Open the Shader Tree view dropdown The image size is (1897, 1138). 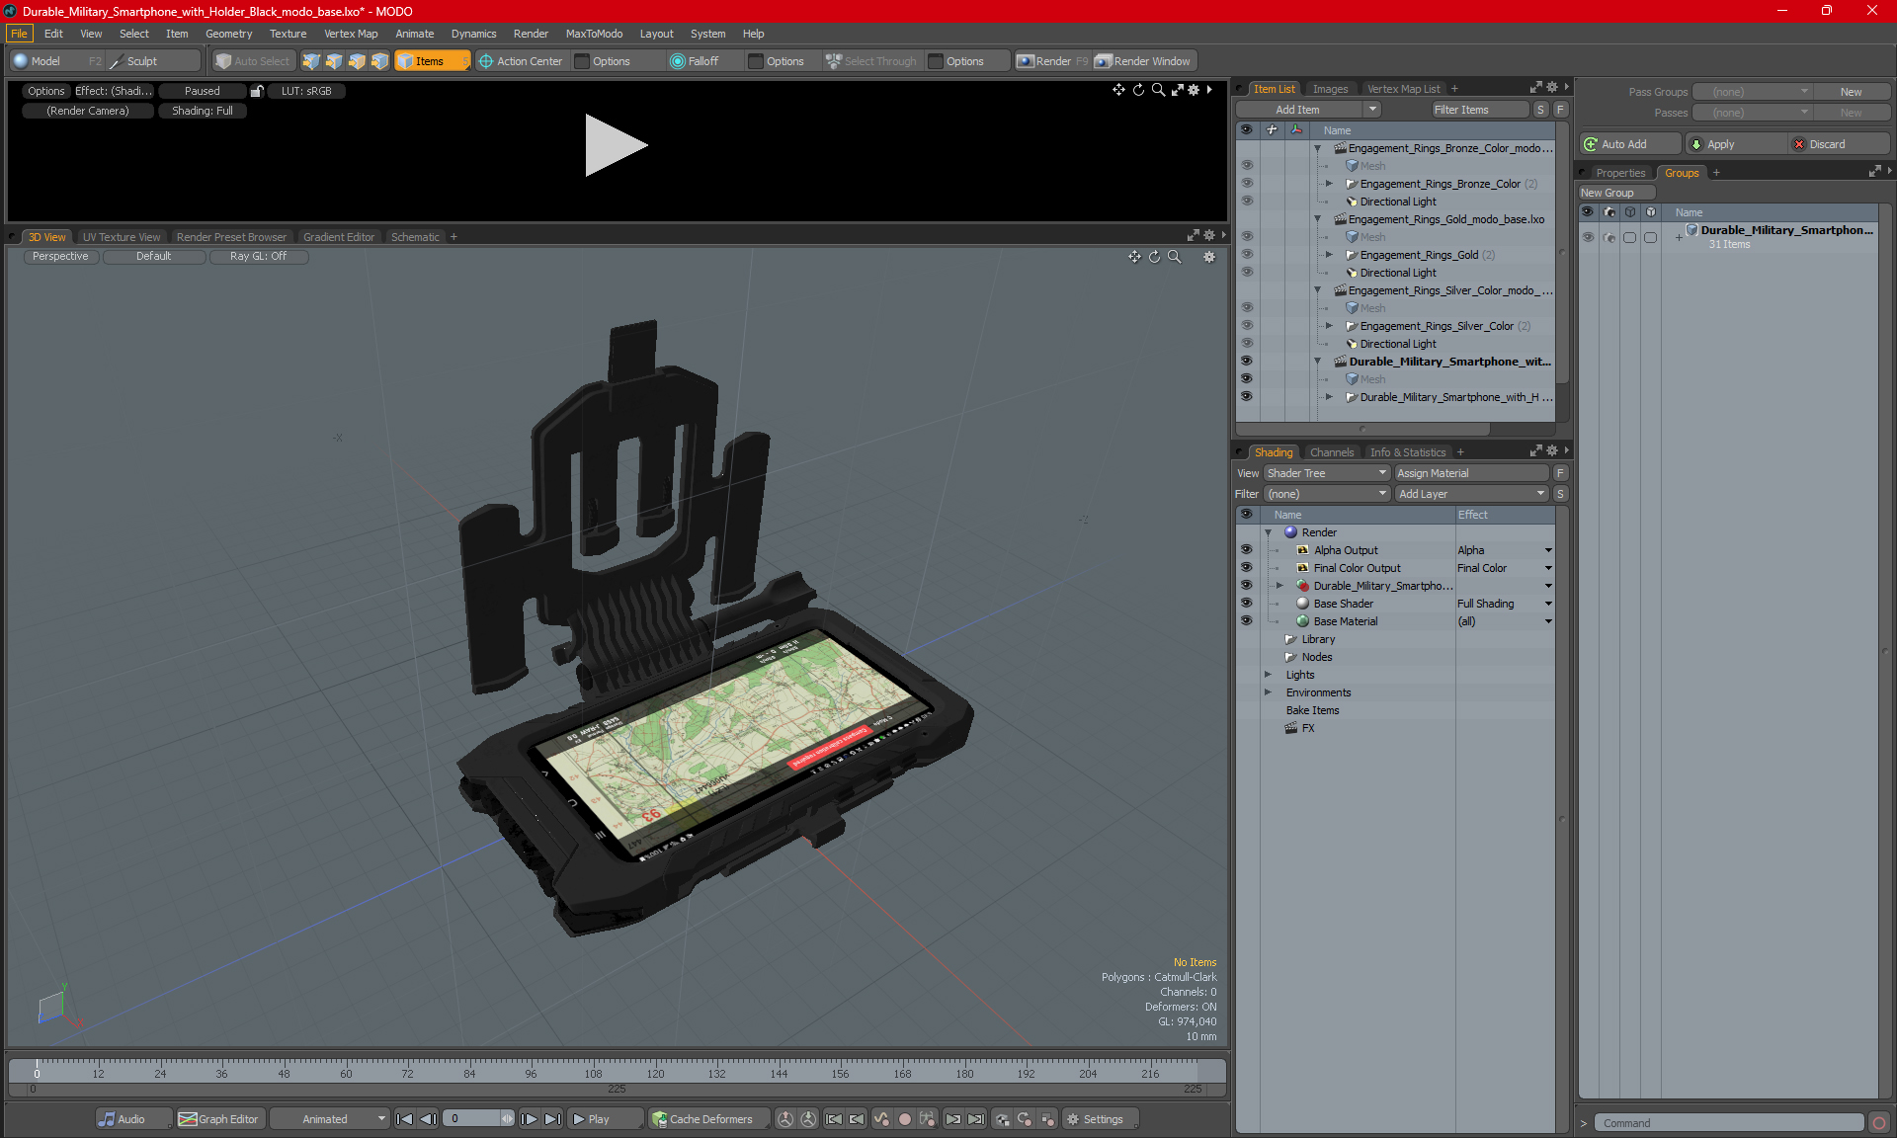(1327, 473)
